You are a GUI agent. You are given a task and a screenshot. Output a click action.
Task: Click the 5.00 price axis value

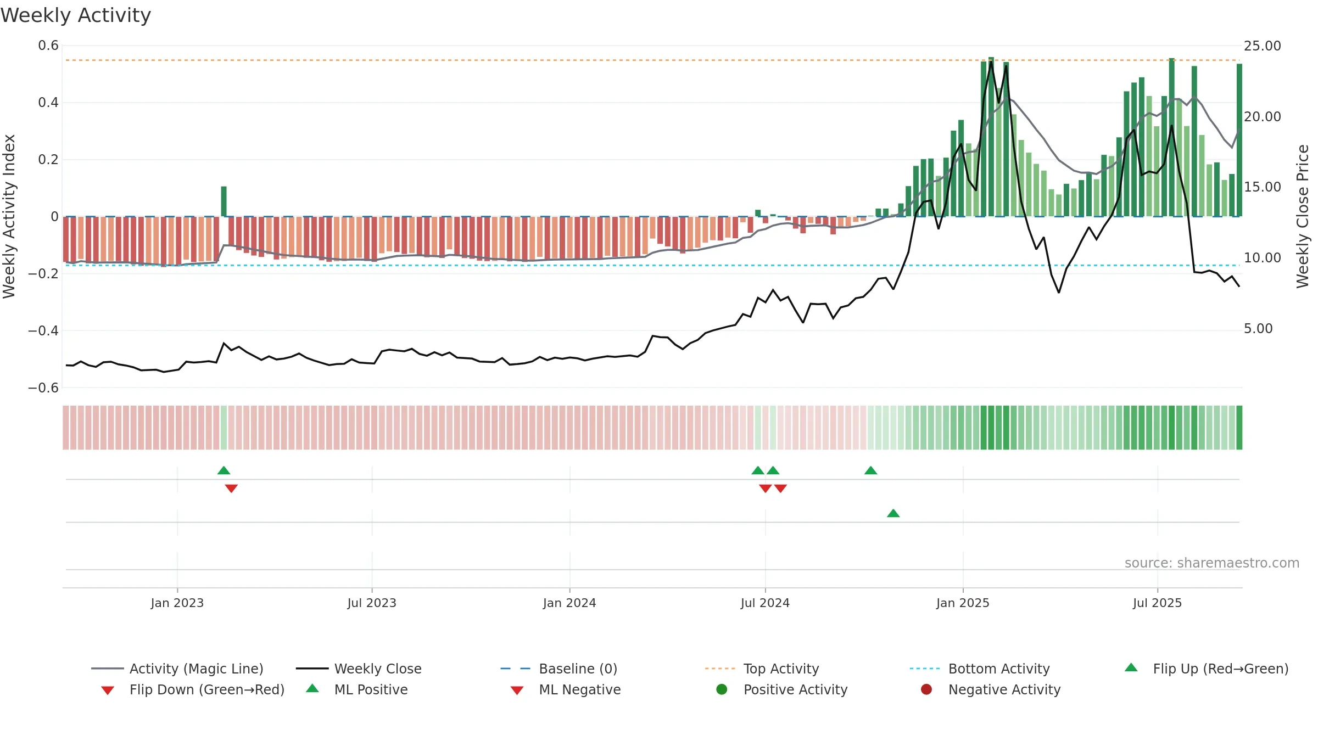pyautogui.click(x=1258, y=329)
